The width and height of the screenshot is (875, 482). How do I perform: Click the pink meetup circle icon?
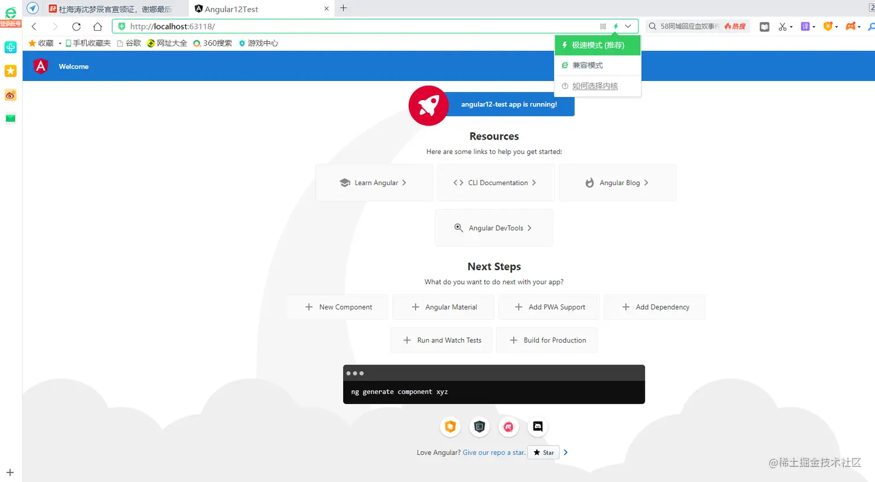(x=509, y=427)
